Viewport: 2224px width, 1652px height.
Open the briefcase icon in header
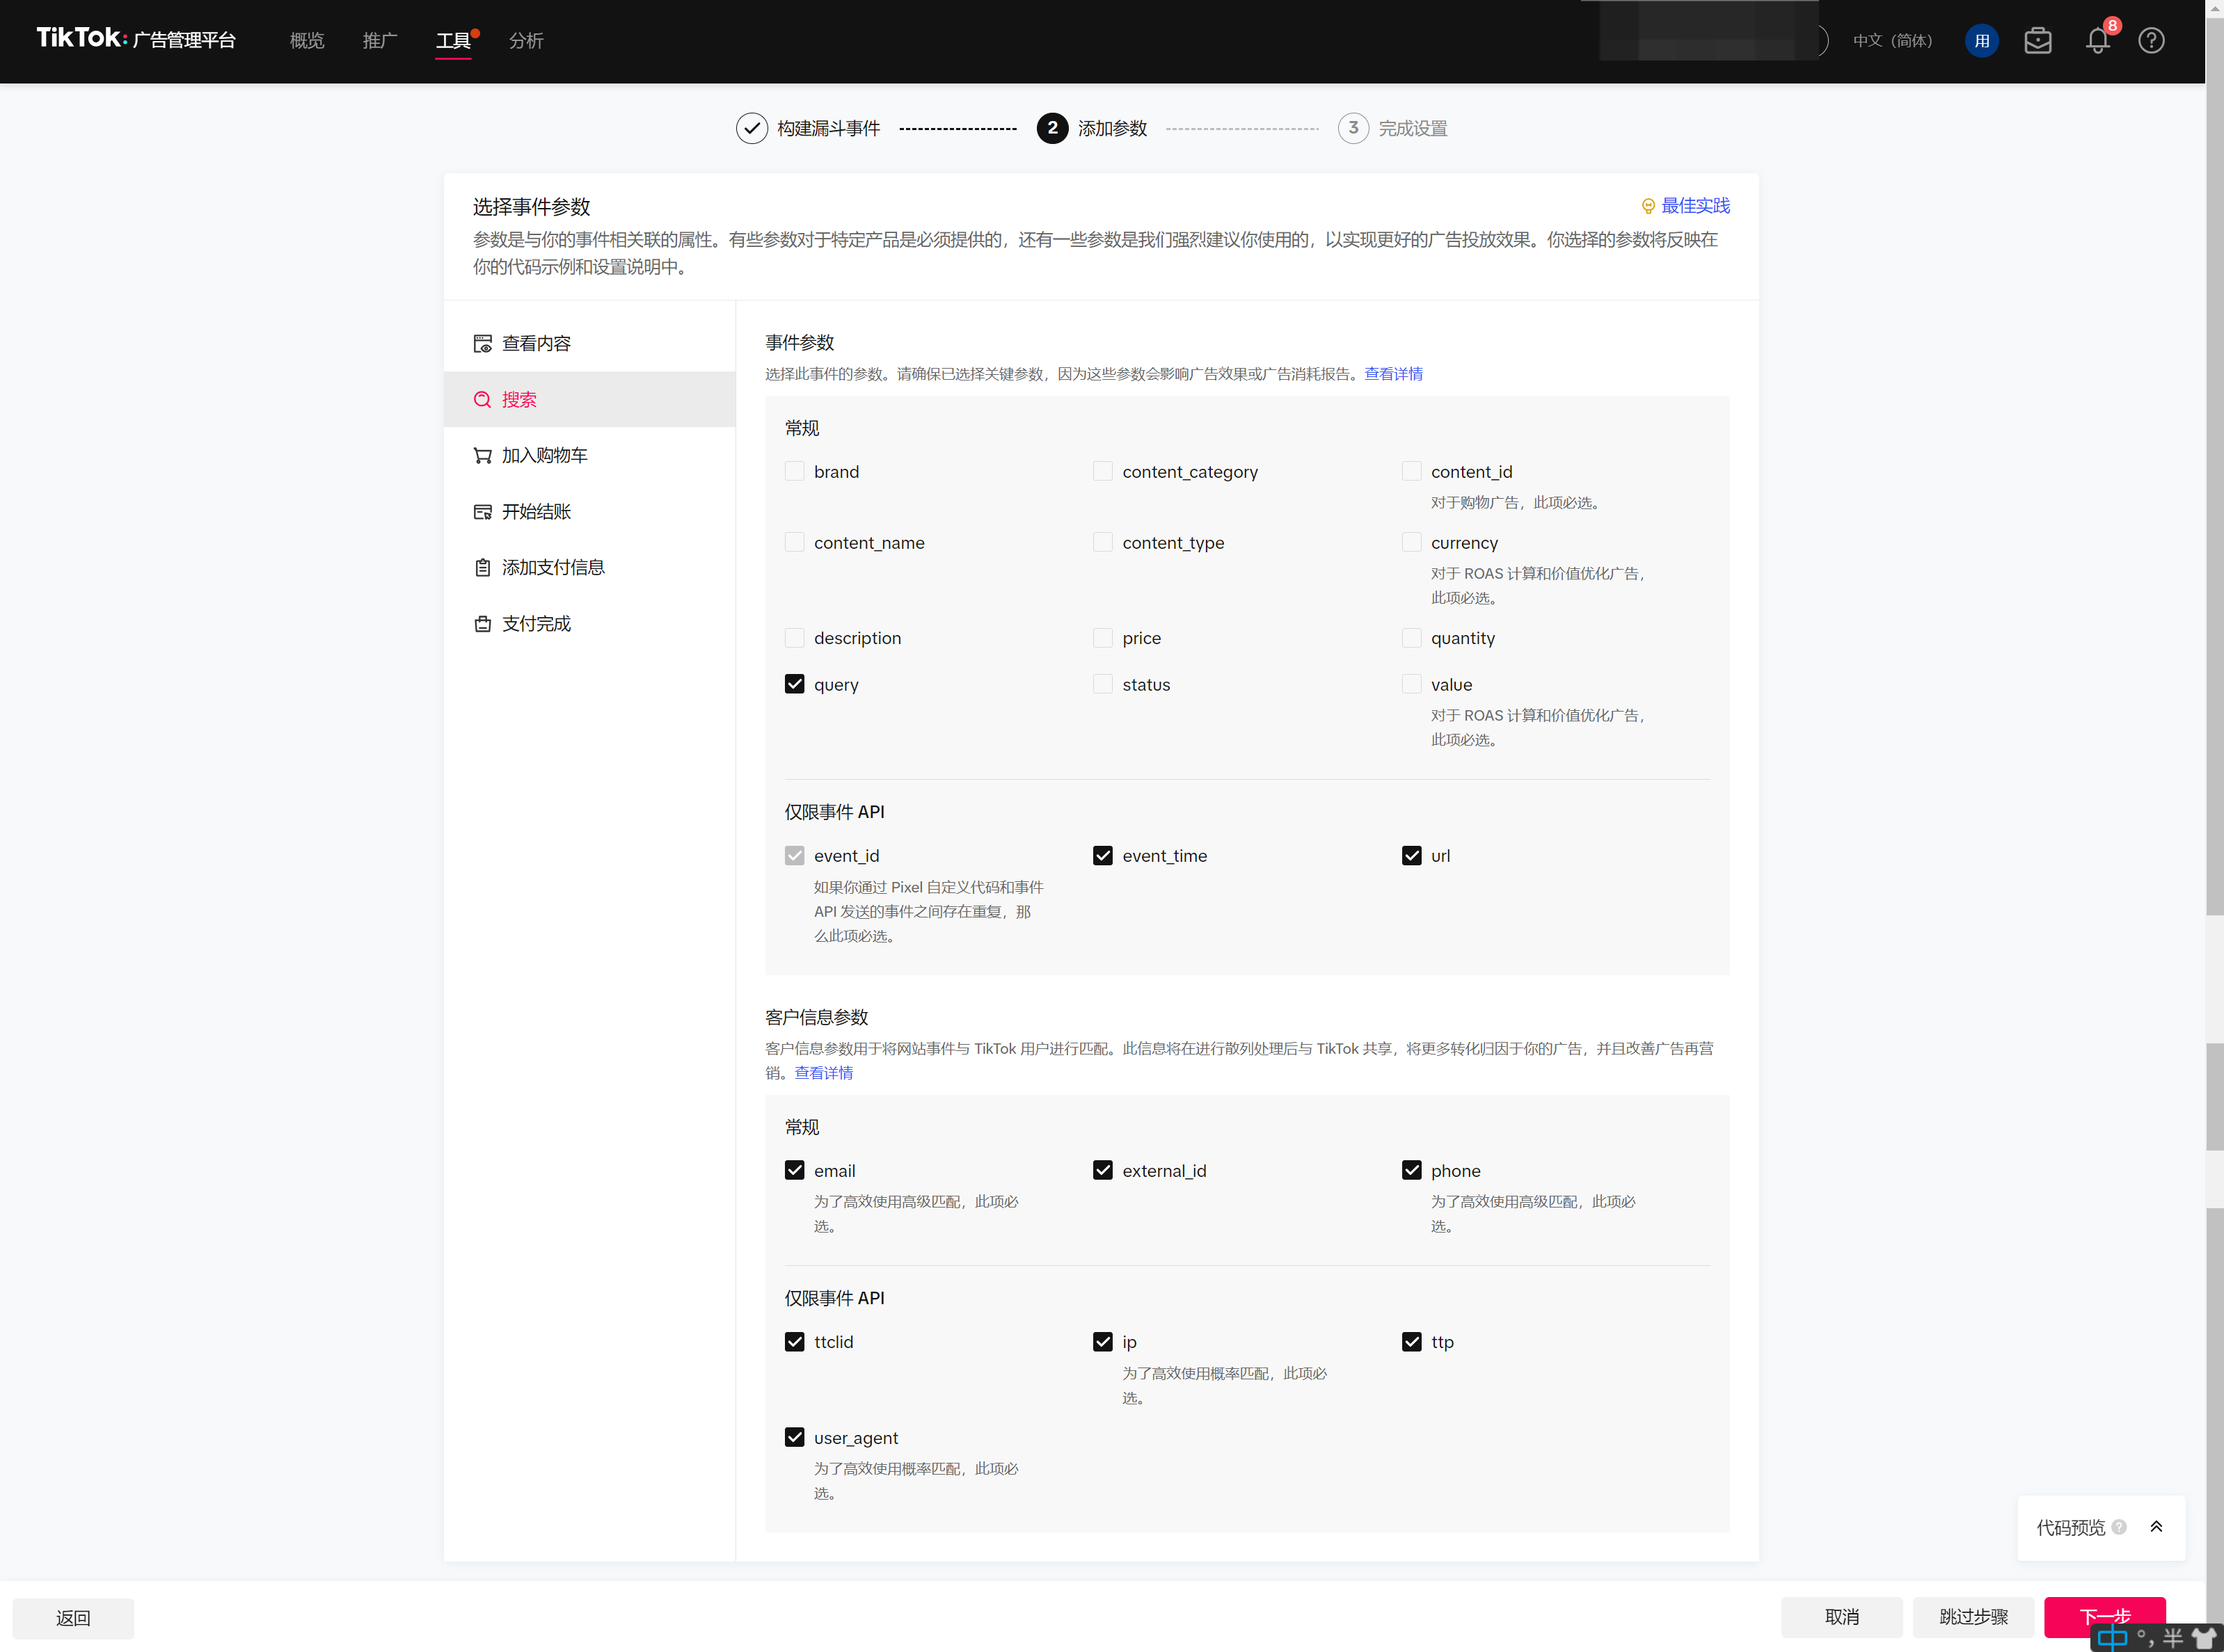point(2038,41)
